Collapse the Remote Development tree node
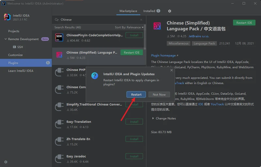Screen dimensions: 261x167 [5, 39]
